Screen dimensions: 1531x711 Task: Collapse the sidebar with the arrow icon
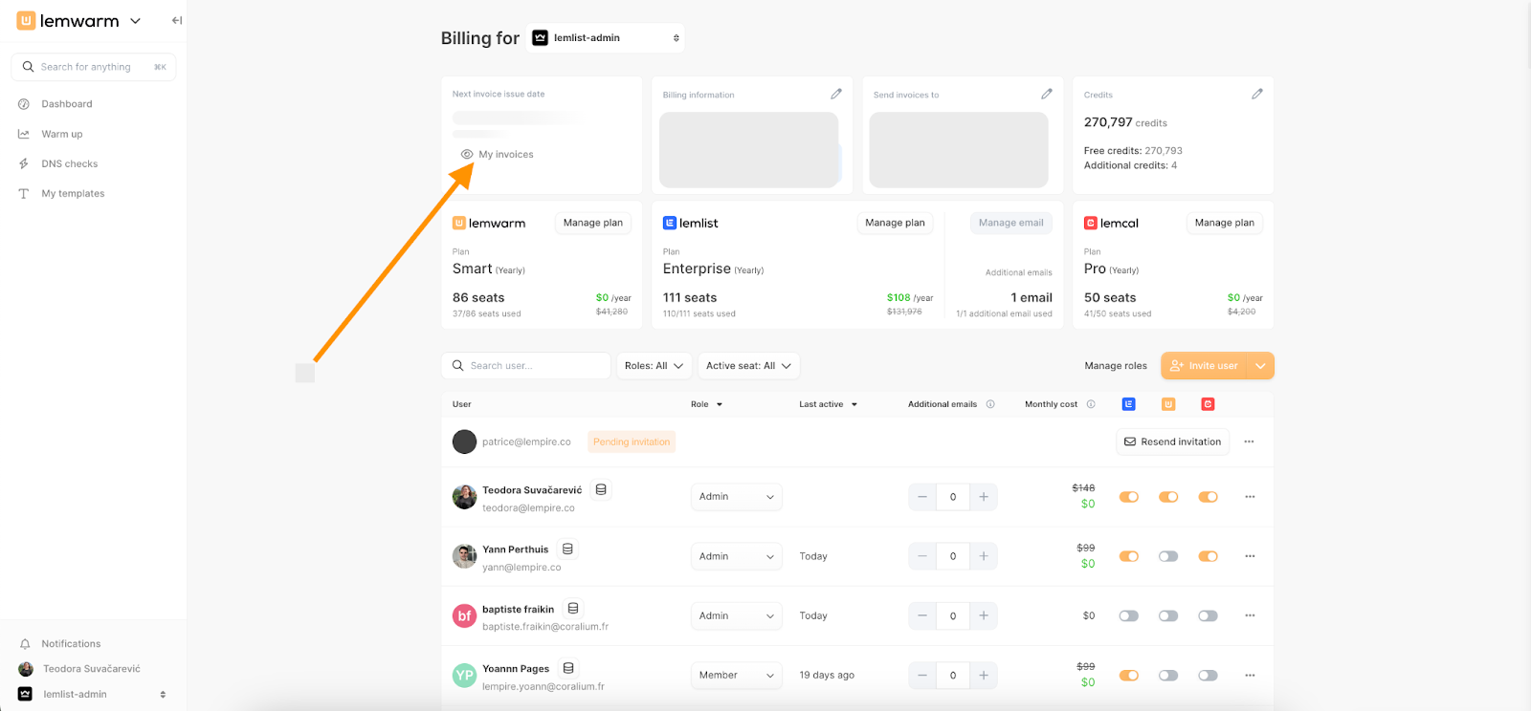(177, 20)
